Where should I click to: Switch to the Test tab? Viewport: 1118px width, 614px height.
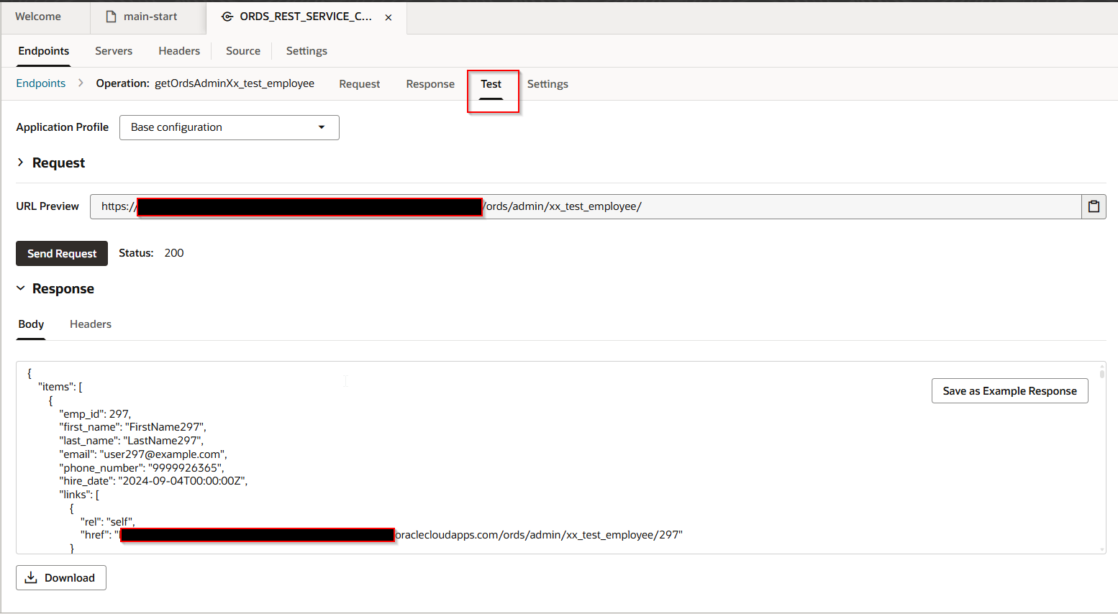tap(491, 84)
